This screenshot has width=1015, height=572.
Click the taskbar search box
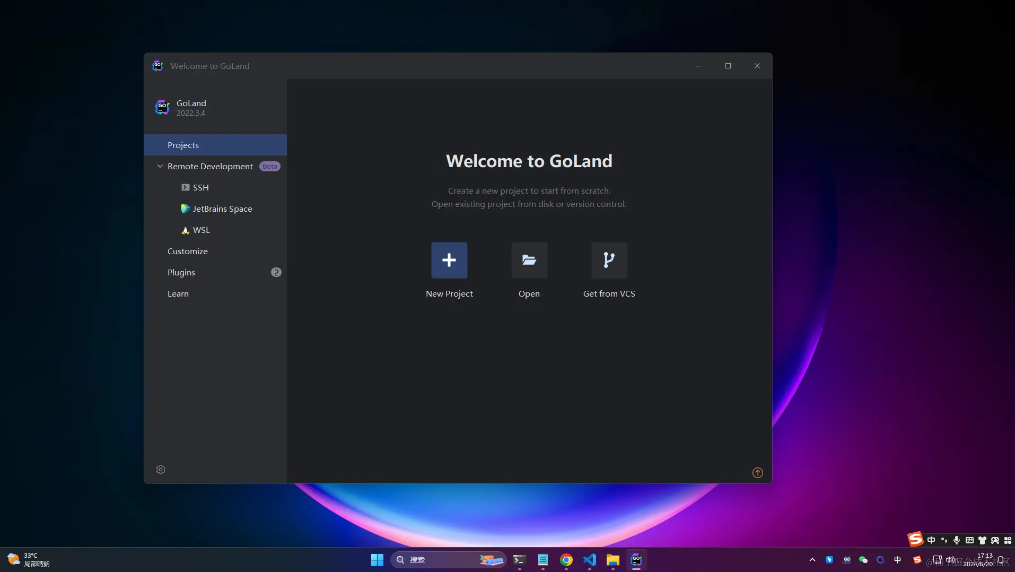pyautogui.click(x=448, y=560)
